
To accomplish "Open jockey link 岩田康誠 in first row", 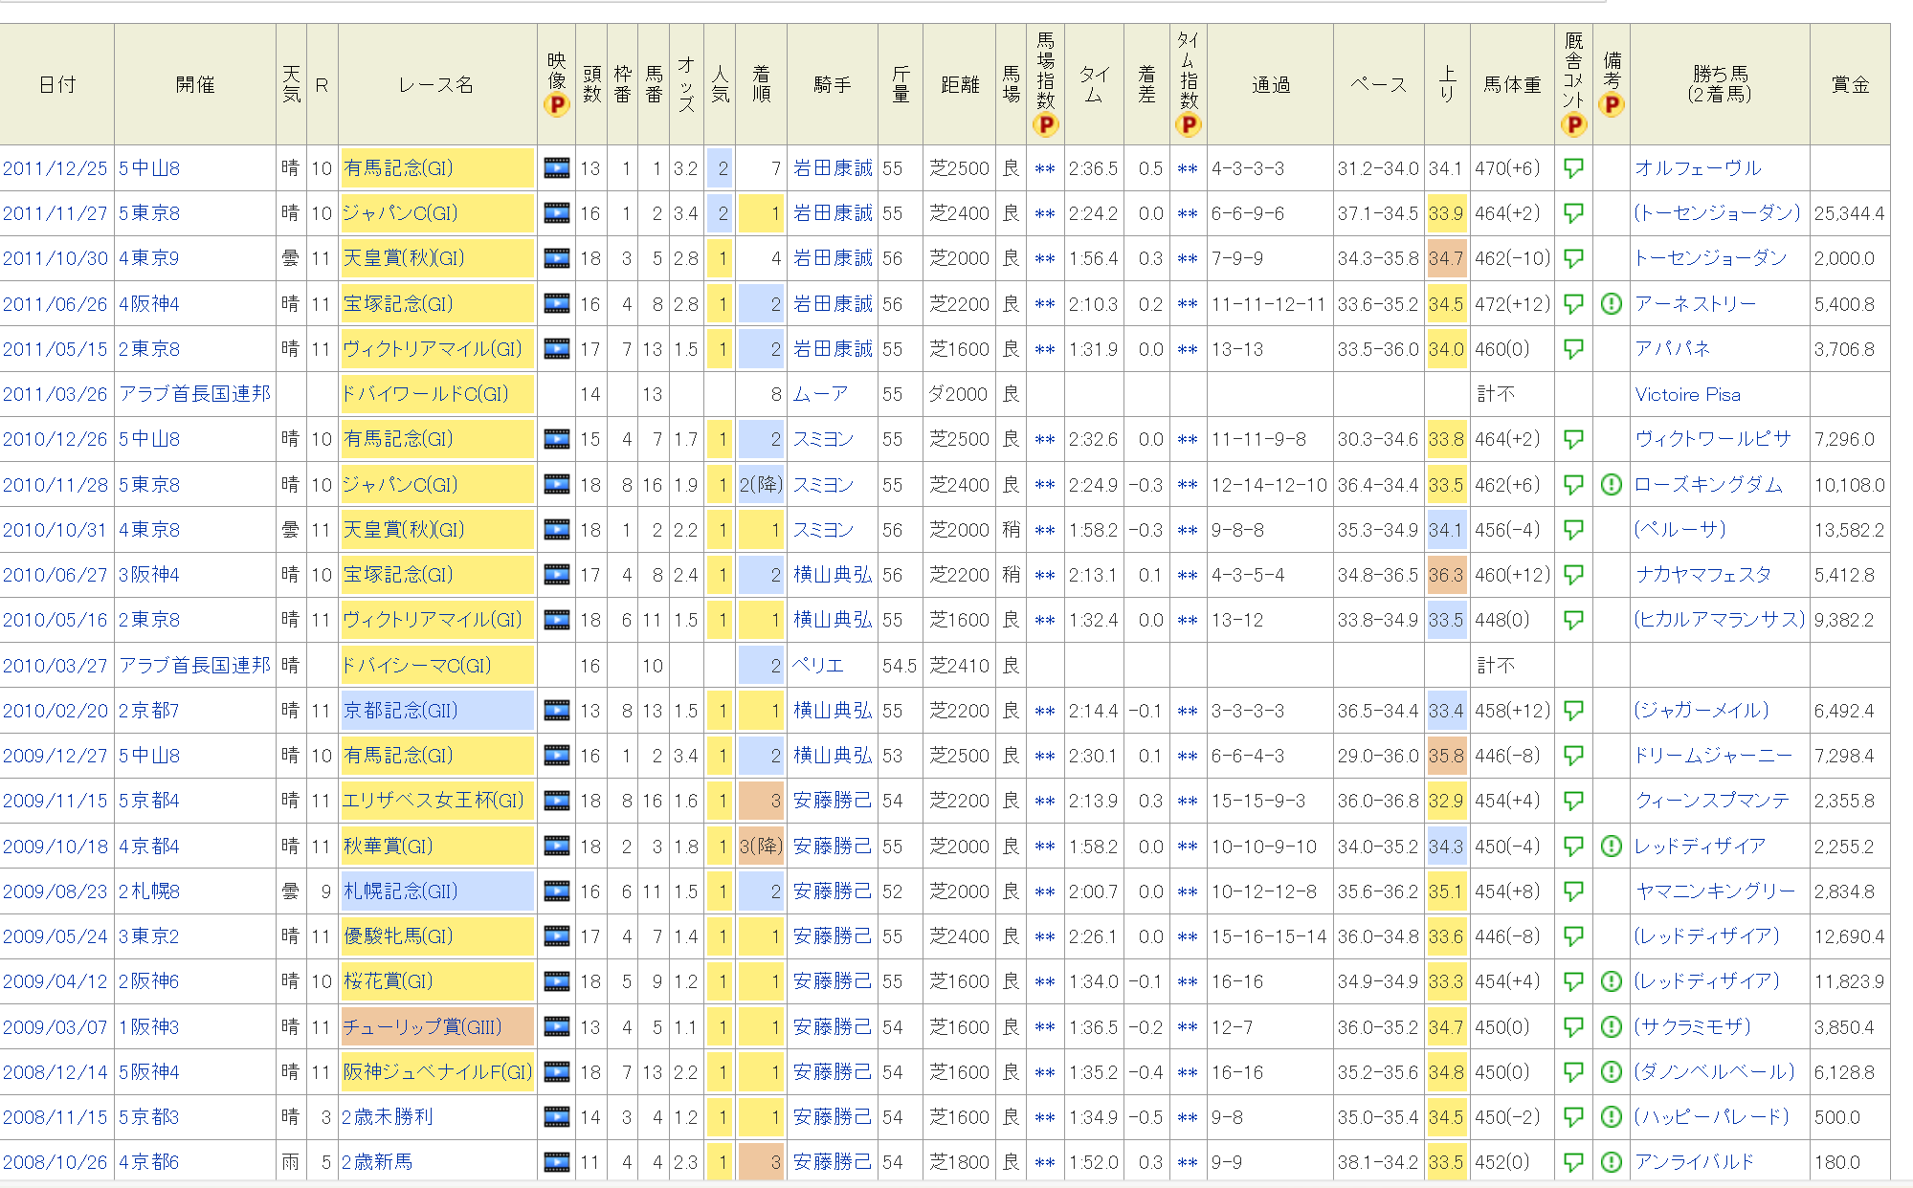I will [833, 168].
